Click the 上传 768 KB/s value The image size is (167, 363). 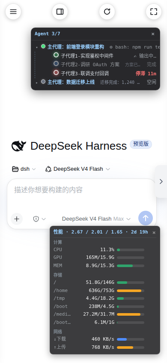click(103, 347)
